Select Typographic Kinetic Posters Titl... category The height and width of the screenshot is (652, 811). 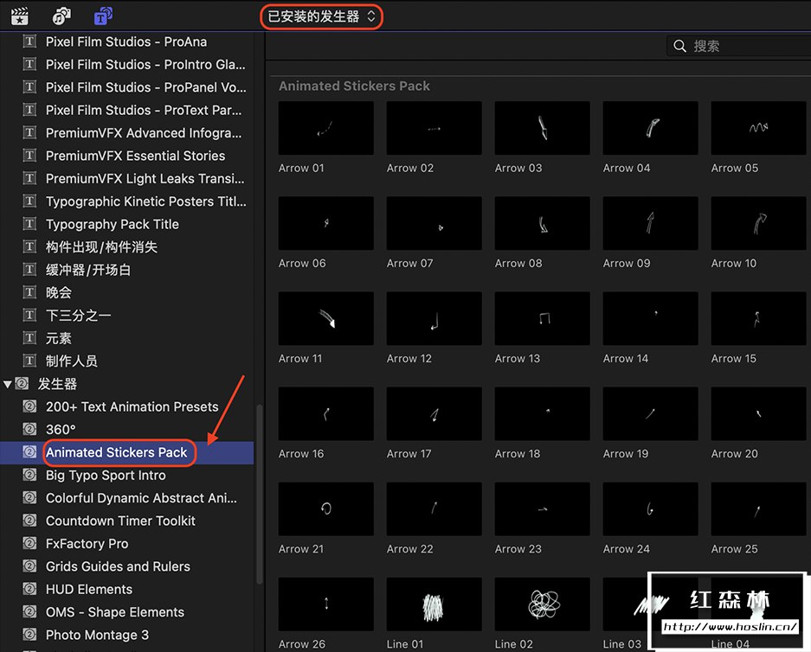click(x=126, y=201)
